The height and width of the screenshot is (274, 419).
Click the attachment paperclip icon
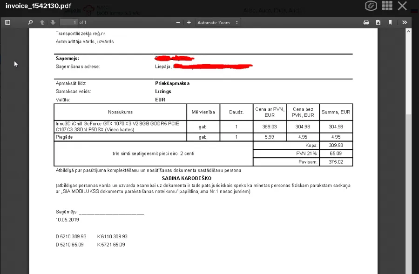(371, 6)
